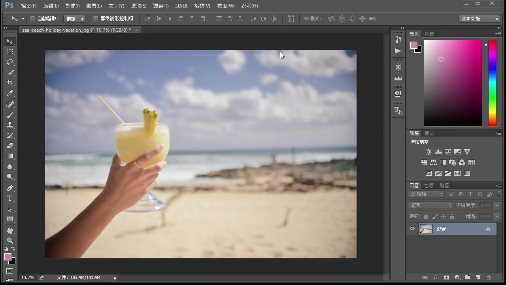Select the Lasso tool
Image resolution: width=506 pixels, height=285 pixels.
[x=10, y=62]
